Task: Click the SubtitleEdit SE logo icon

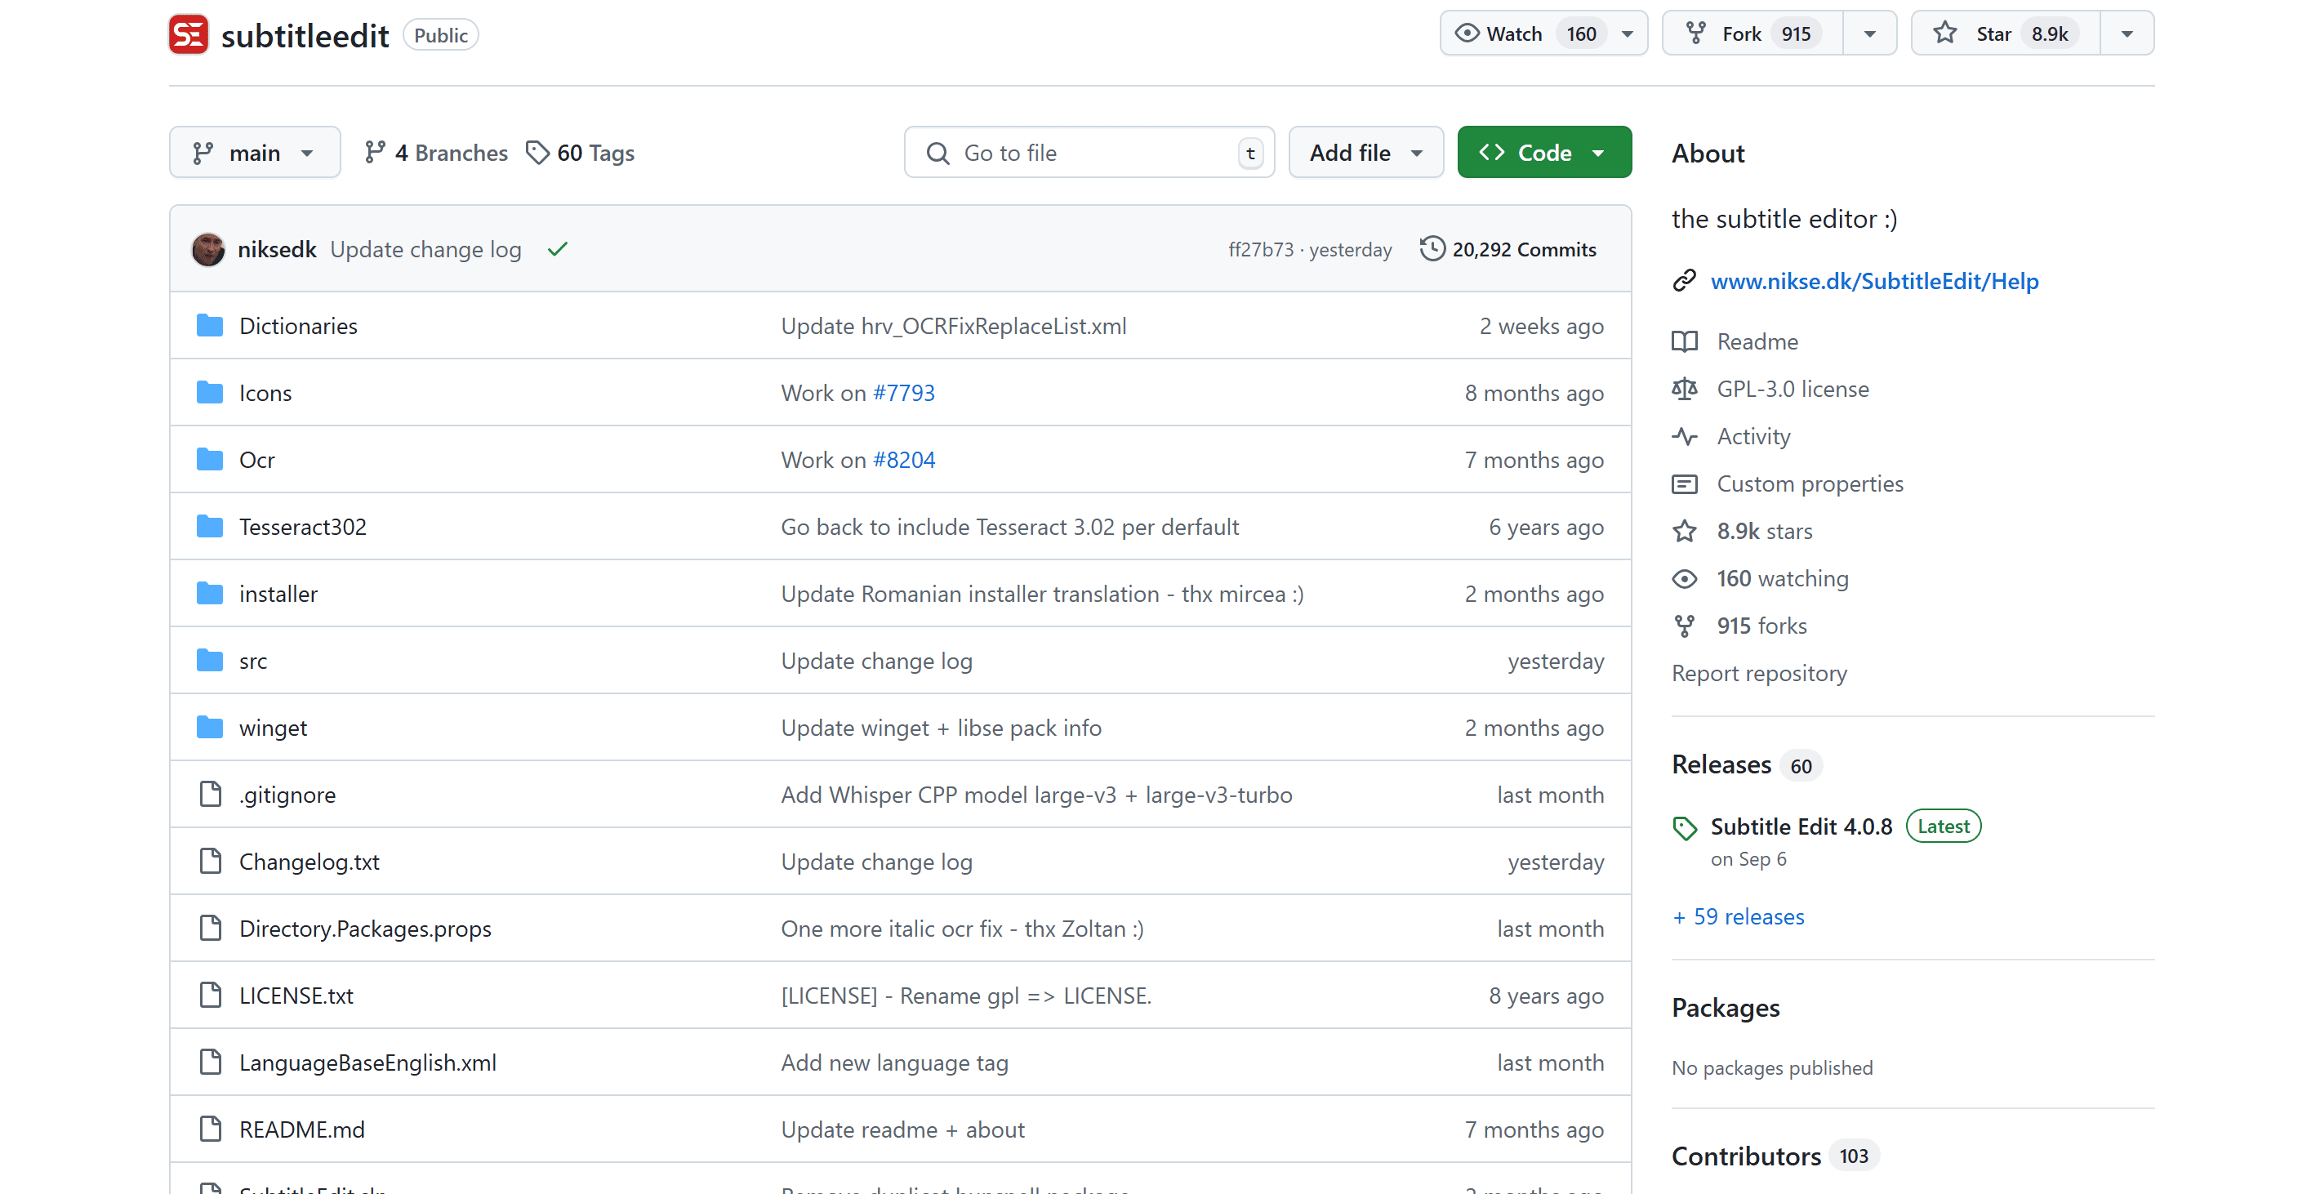Action: click(188, 35)
